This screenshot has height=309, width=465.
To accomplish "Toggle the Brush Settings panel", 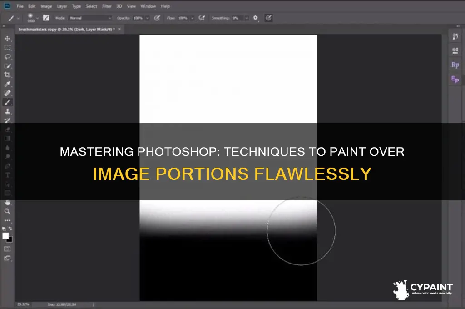I will tap(46, 18).
